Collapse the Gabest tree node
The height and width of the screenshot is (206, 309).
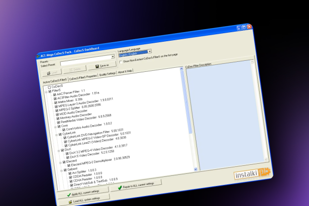click(61, 170)
